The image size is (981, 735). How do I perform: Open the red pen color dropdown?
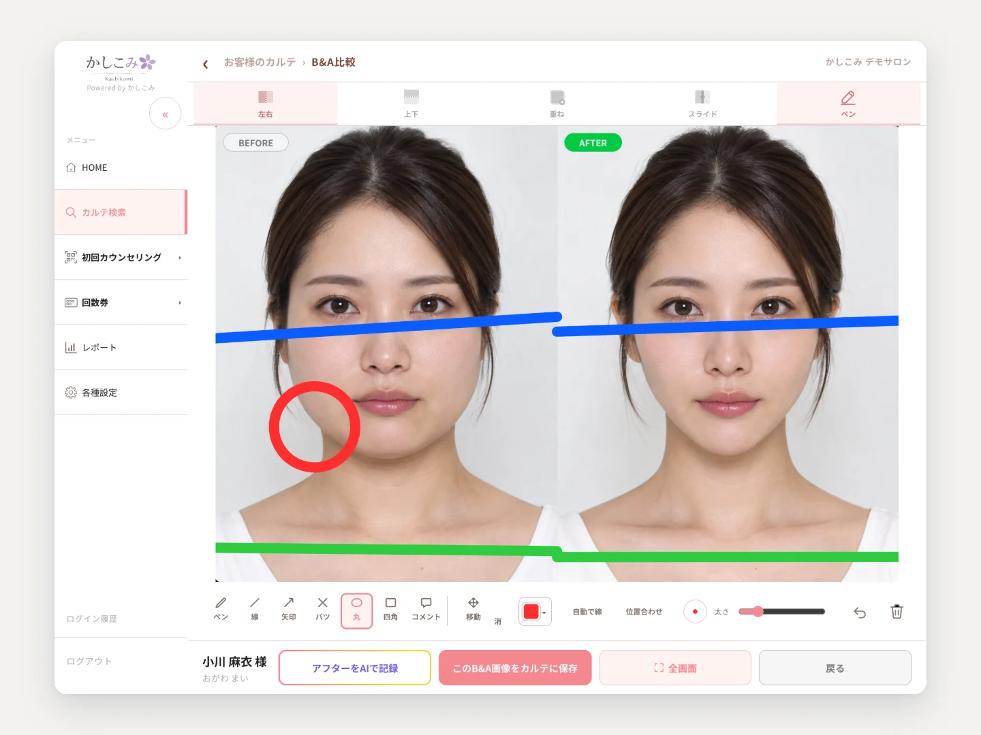[535, 612]
